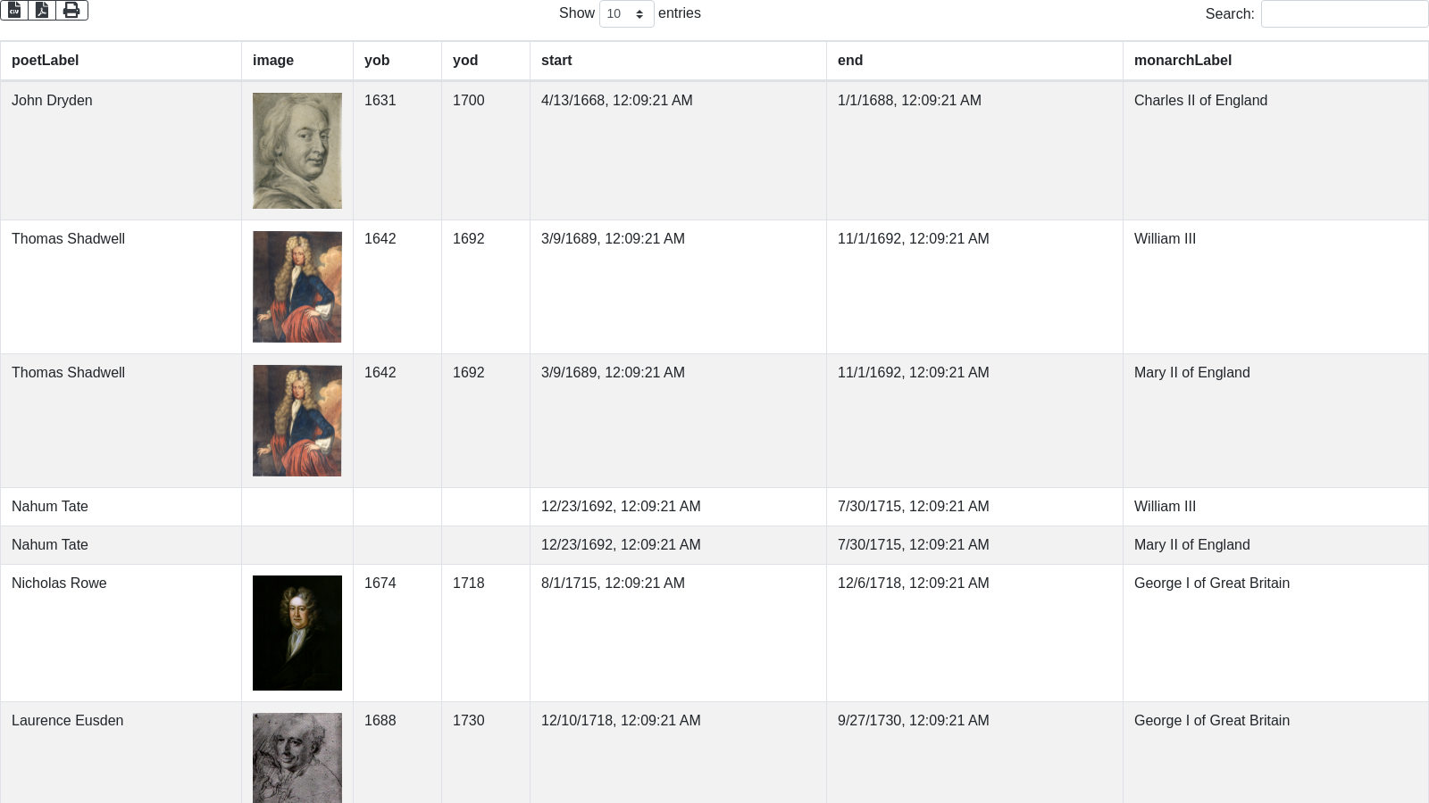Sort by the yod column header
The height and width of the screenshot is (803, 1429).
[x=465, y=61]
